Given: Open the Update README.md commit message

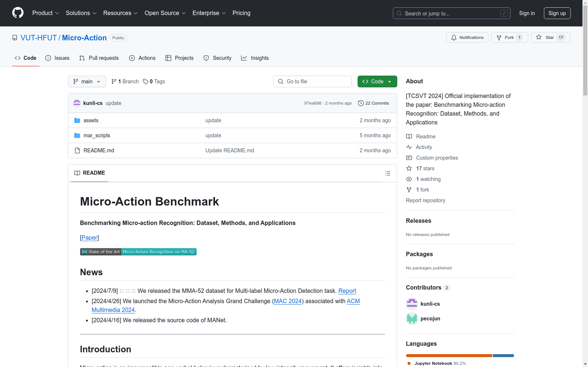Looking at the screenshot, I should pos(230,150).
